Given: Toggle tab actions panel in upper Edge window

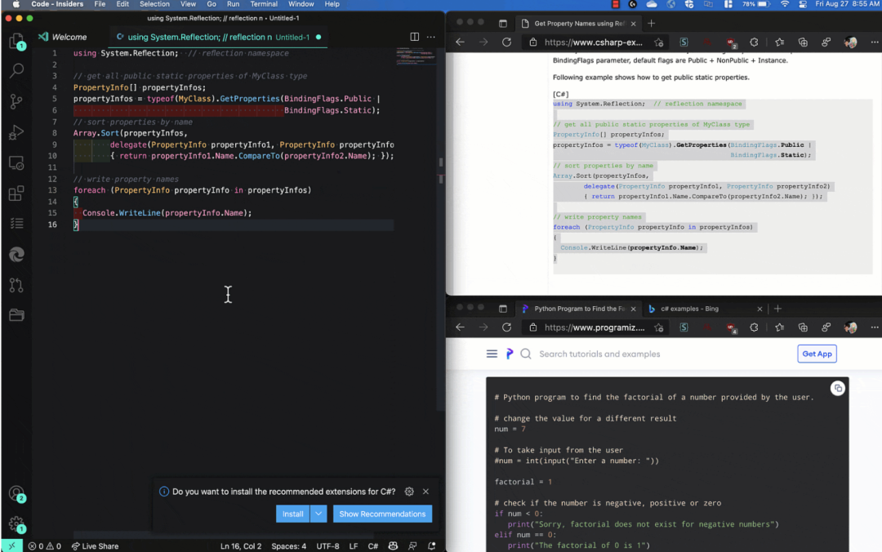Looking at the screenshot, I should click(503, 24).
